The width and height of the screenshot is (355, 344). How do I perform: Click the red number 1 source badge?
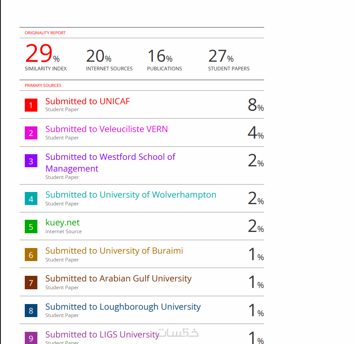31,105
